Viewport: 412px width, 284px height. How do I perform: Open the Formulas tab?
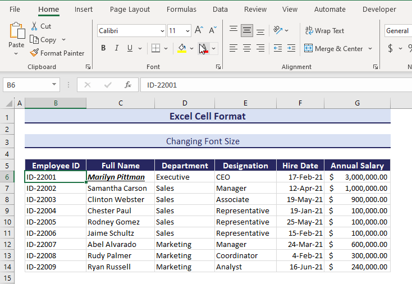click(x=181, y=9)
